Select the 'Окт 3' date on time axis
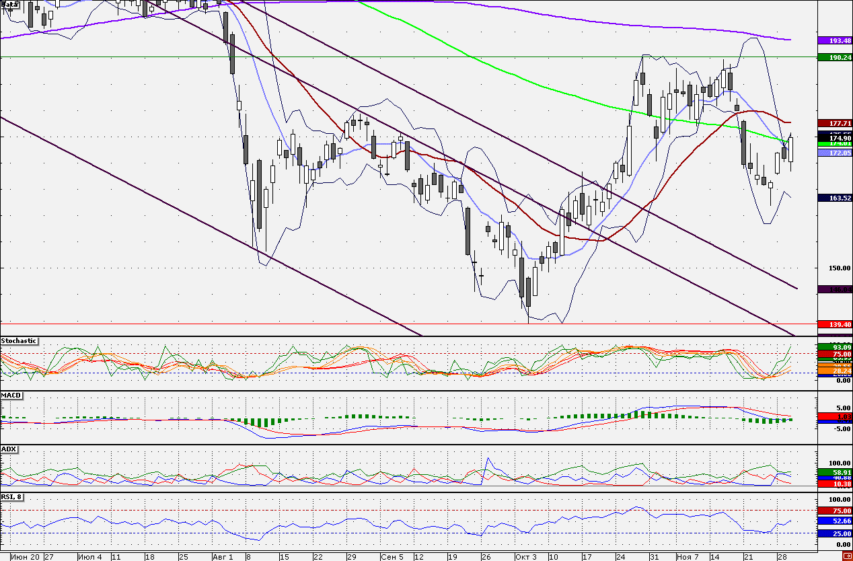This screenshot has width=853, height=561. (x=526, y=557)
